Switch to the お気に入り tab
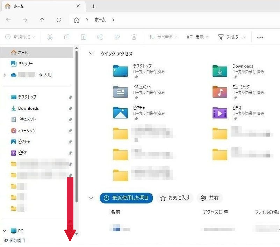The image size is (280, 247). [175, 198]
